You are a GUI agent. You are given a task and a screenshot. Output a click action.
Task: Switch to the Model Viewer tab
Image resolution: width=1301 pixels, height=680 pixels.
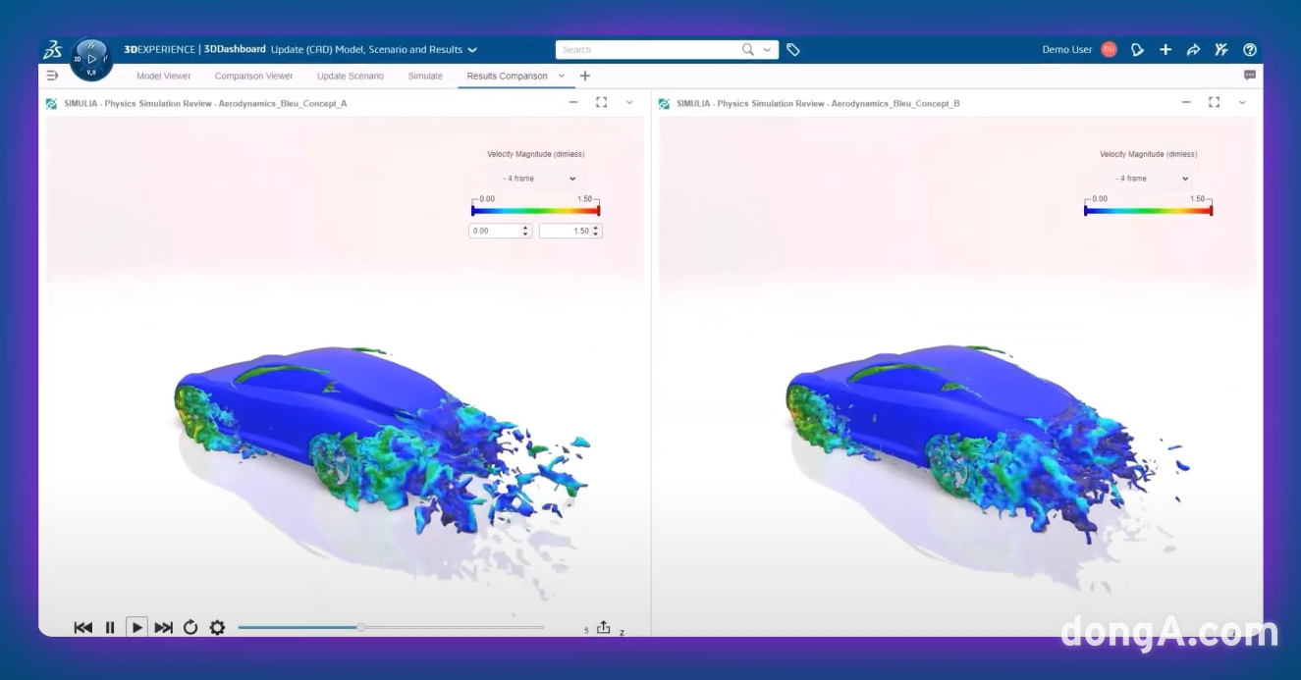(163, 76)
